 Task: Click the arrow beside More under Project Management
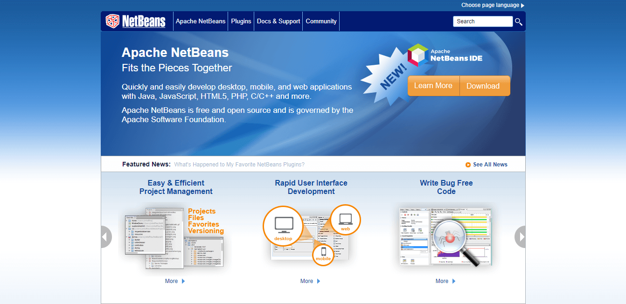(x=183, y=281)
